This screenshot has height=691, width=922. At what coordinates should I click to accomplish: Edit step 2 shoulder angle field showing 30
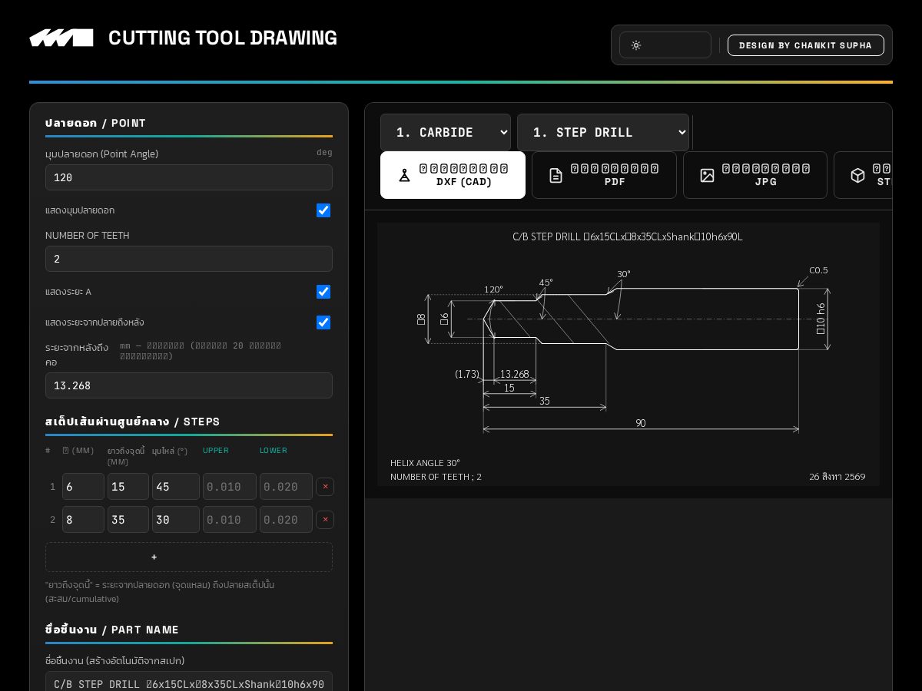176,520
